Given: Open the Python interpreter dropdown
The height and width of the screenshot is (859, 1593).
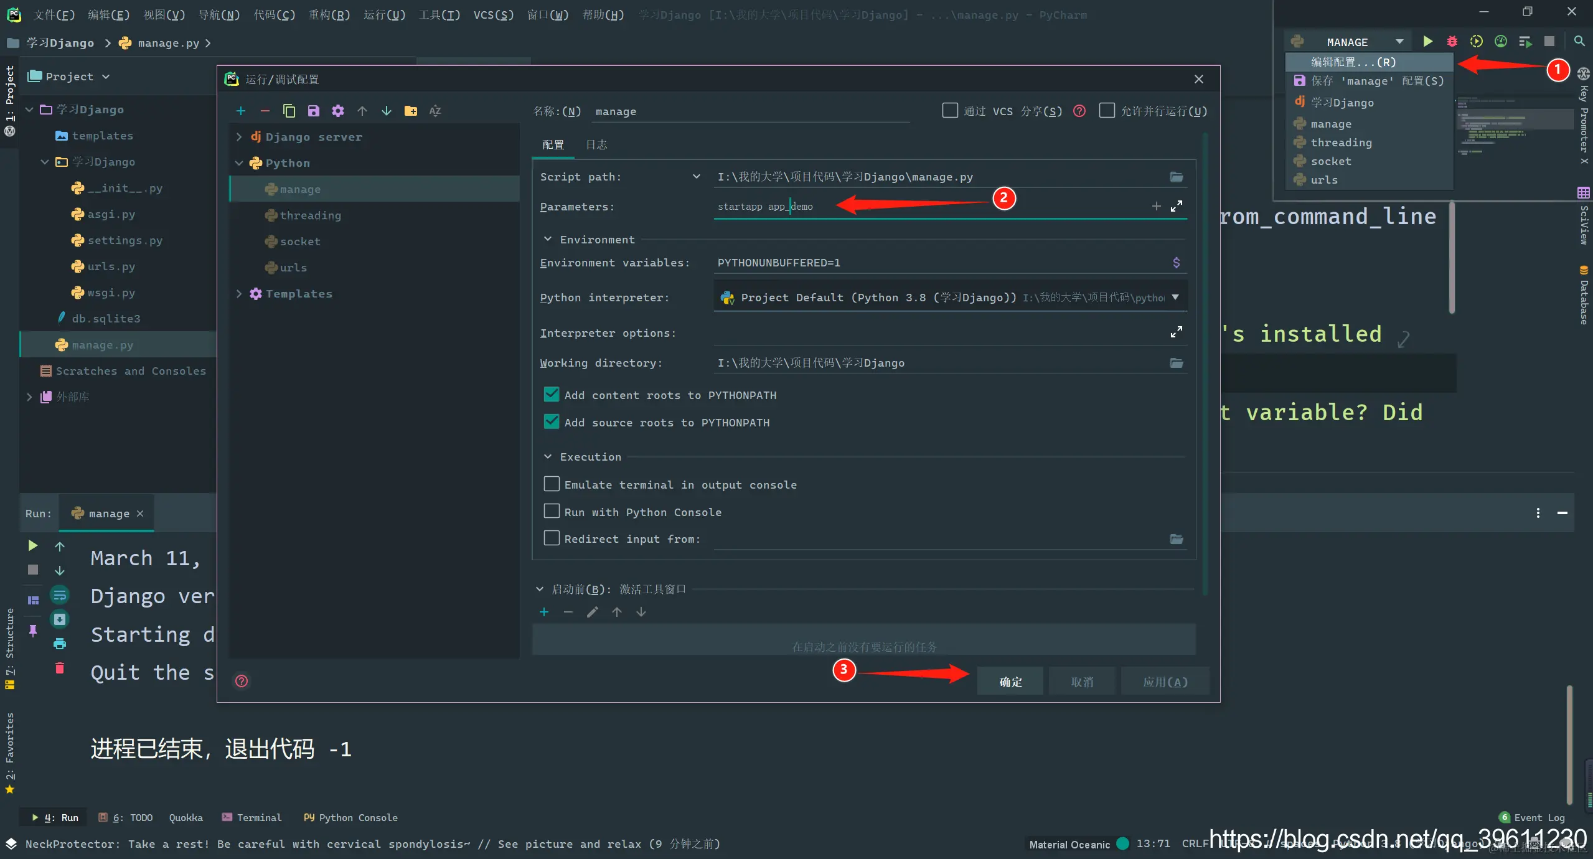Looking at the screenshot, I should point(1175,298).
